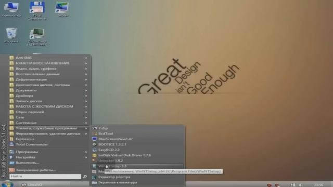Click the red tray icon on the taskbar
This screenshot has width=333, height=187.
pos(270,185)
